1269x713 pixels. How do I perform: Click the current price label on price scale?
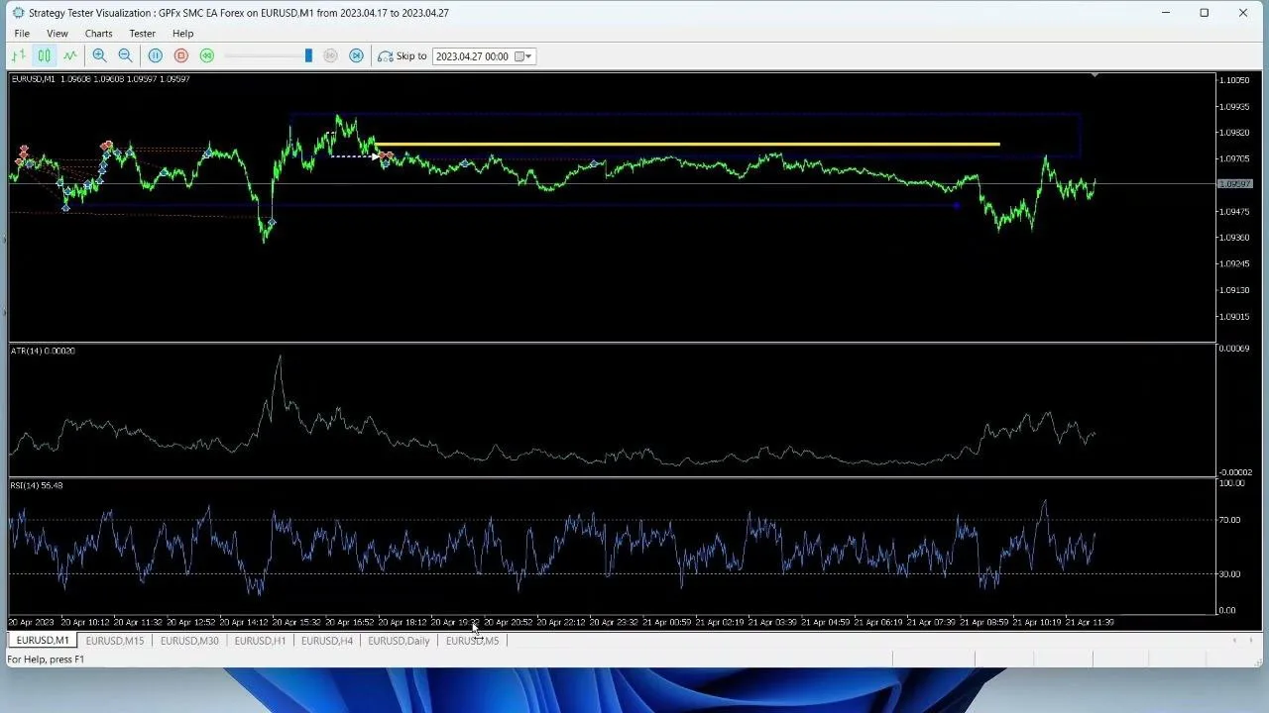[1234, 184]
